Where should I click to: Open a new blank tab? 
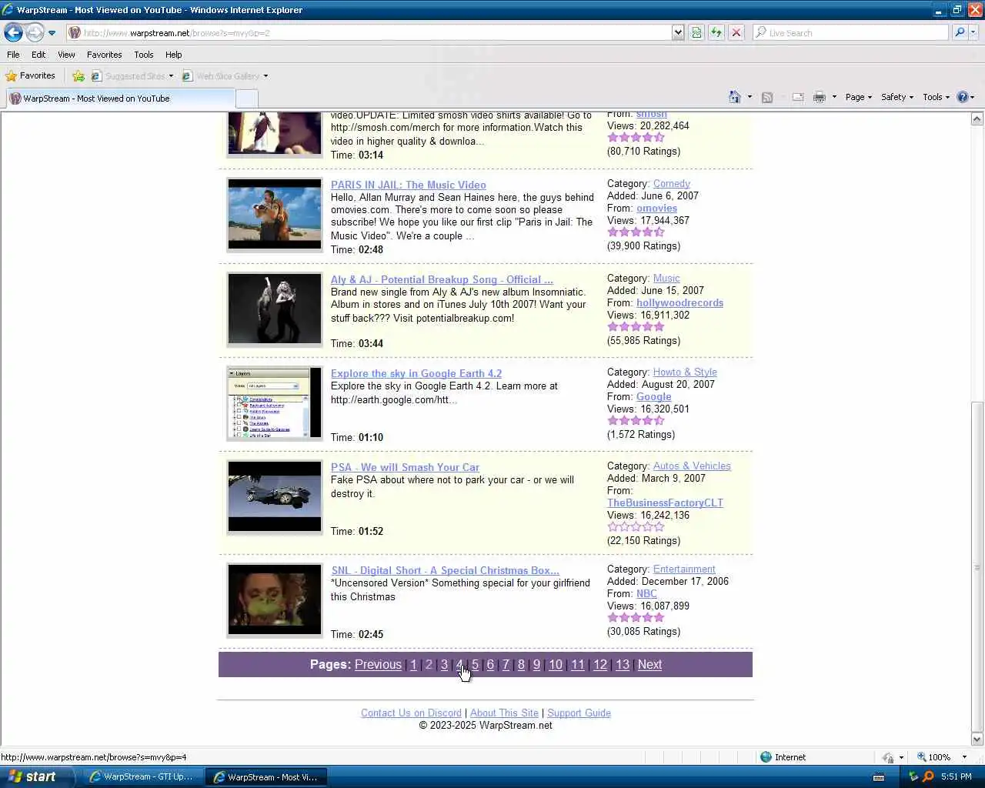click(246, 98)
